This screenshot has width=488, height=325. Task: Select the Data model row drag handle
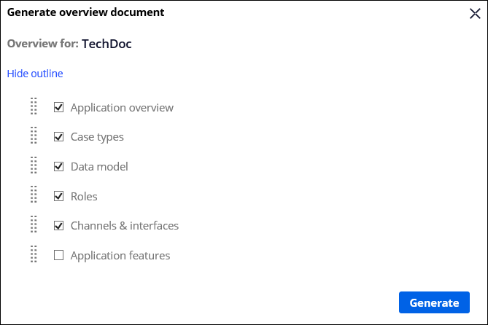click(34, 166)
